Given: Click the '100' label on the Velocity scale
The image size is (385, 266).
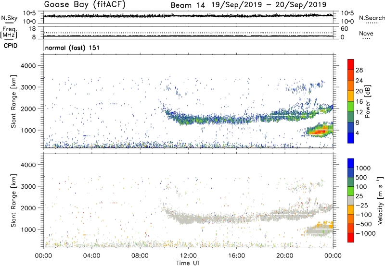Looking at the screenshot, I should click(361, 187).
